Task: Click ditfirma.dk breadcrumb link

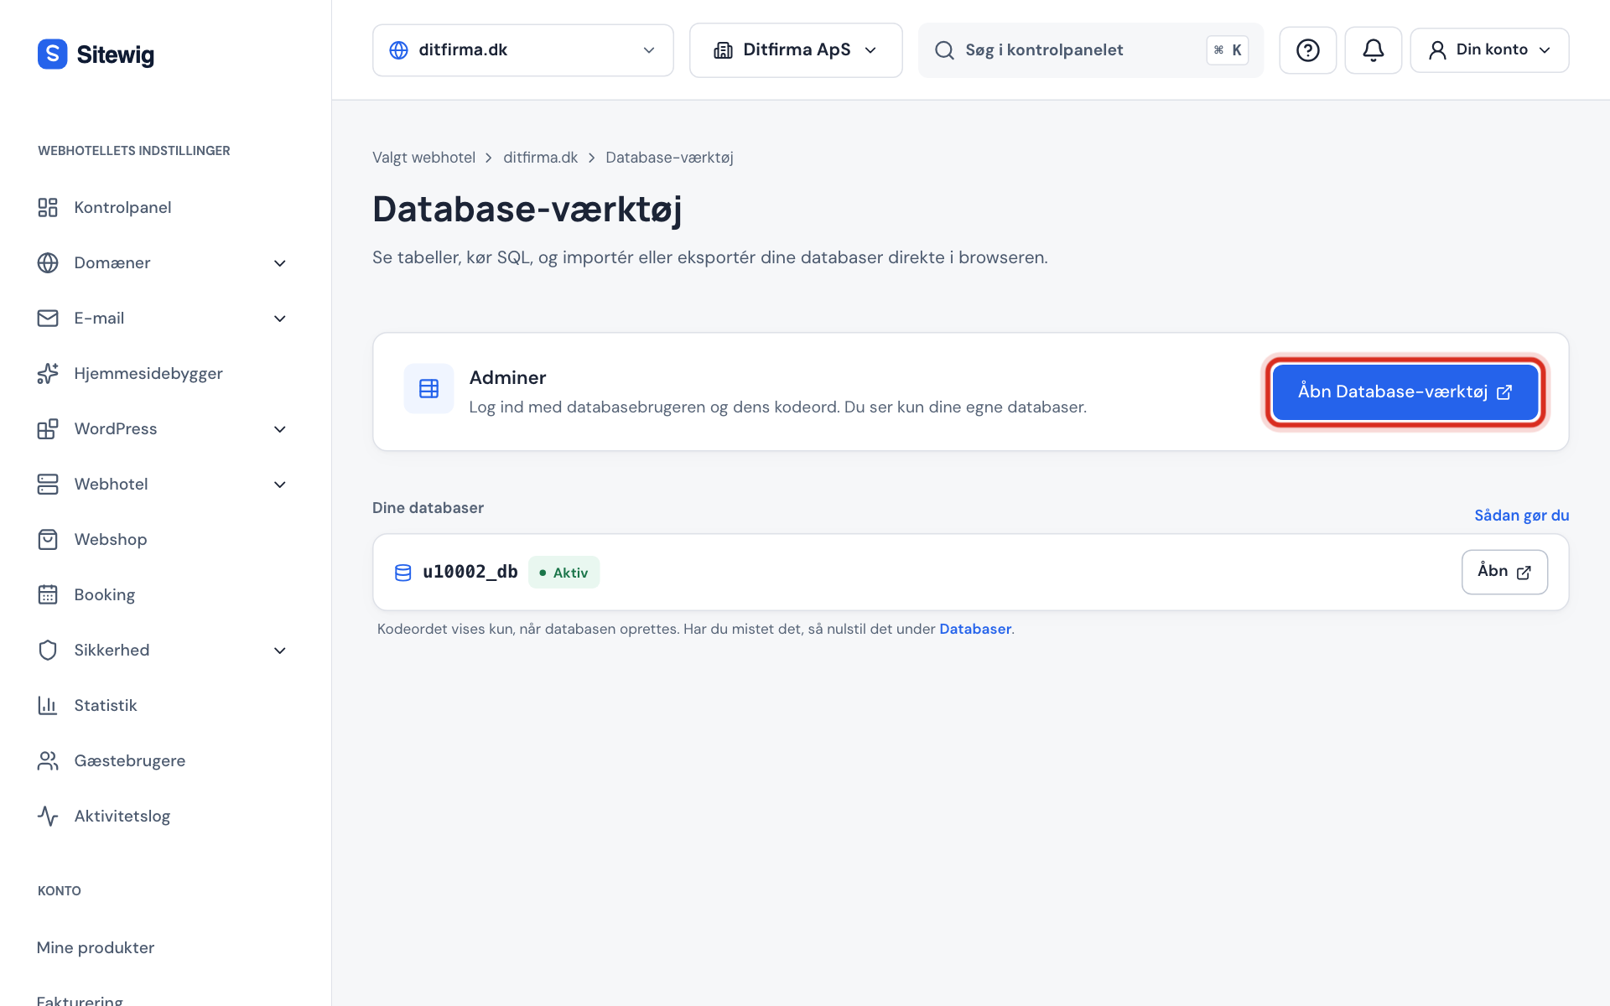Action: (540, 158)
